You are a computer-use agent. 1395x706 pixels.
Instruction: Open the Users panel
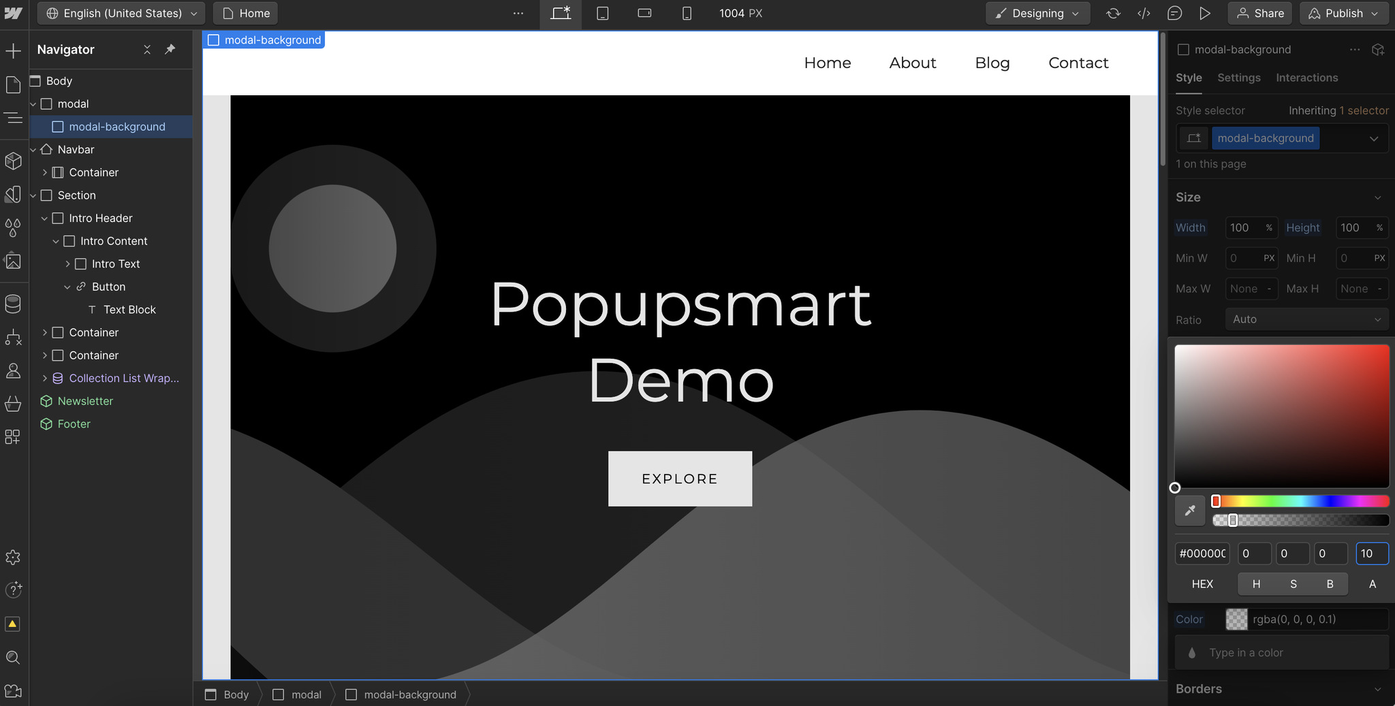tap(14, 370)
